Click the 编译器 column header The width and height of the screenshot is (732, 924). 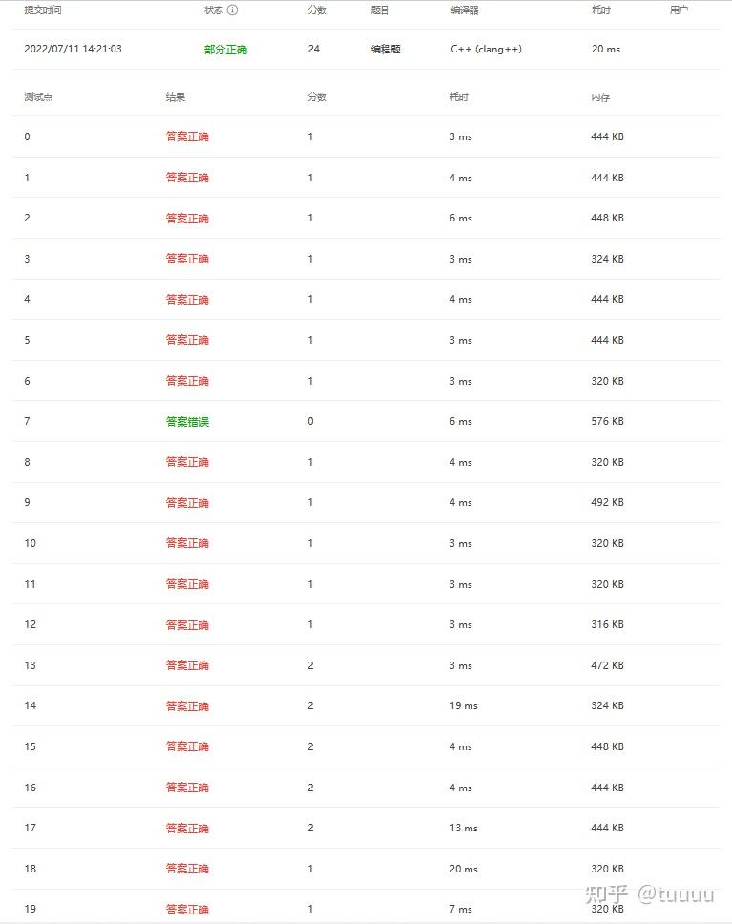click(x=465, y=10)
